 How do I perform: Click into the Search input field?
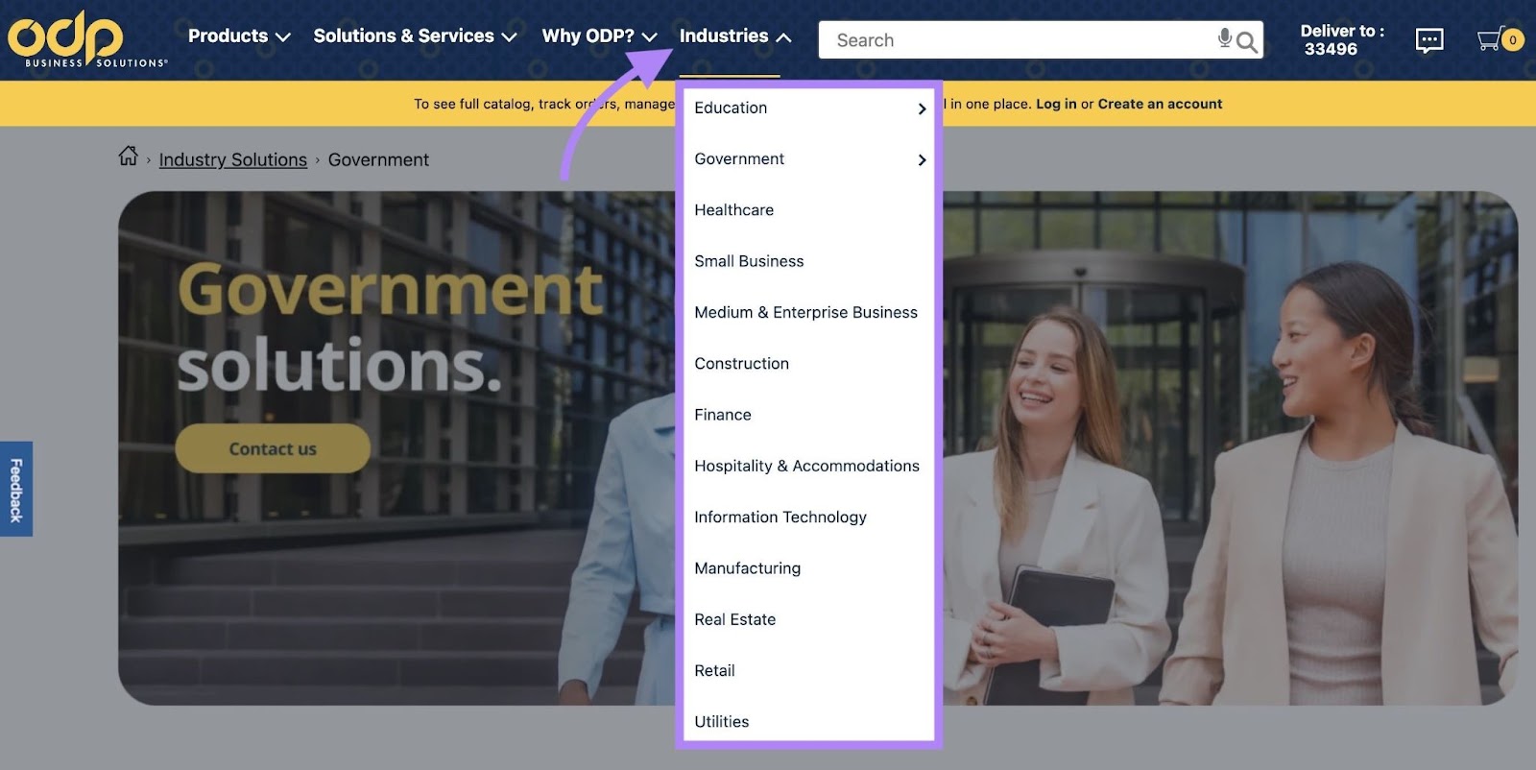[1018, 40]
